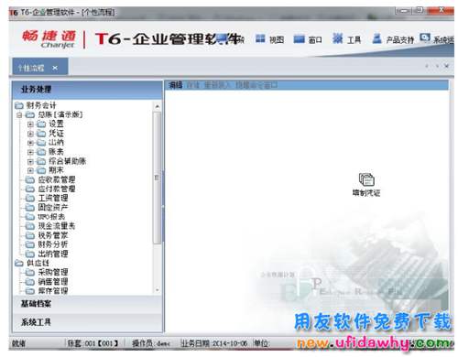Expand the 期末 tree node
The height and width of the screenshot is (357, 458).
[x=30, y=170]
